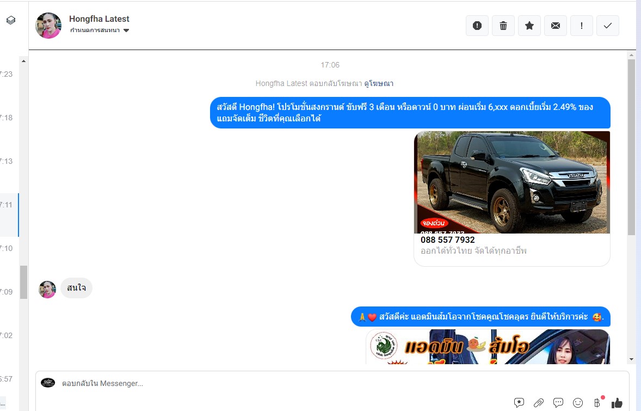Image resolution: width=641 pixels, height=411 pixels.
Task: Mark conversation done with the checkmark button
Action: tap(608, 26)
